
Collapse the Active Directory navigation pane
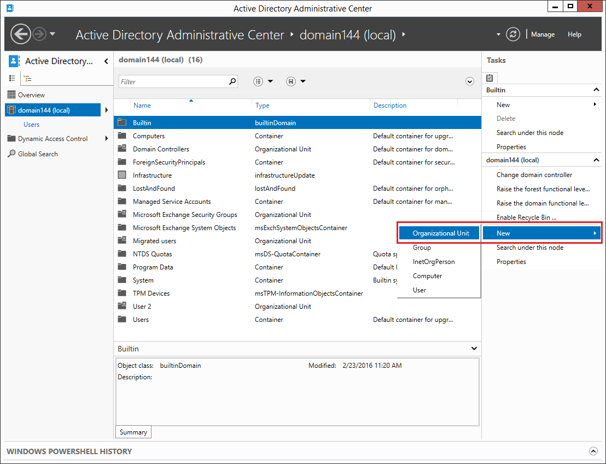[106, 61]
